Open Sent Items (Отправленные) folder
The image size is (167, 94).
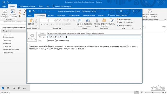point(8,37)
